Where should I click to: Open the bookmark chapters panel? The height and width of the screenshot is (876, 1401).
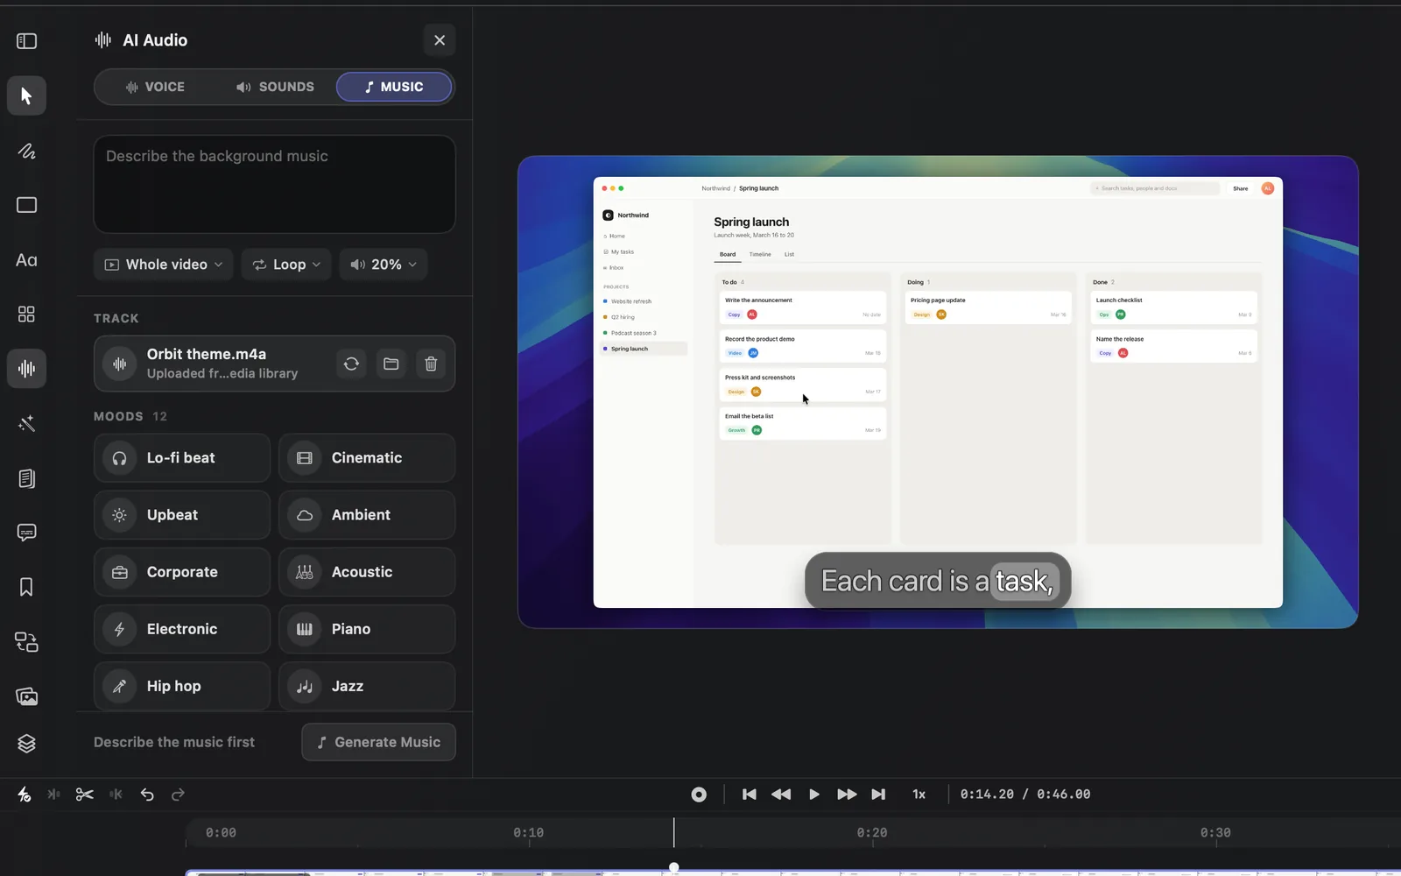[26, 587]
